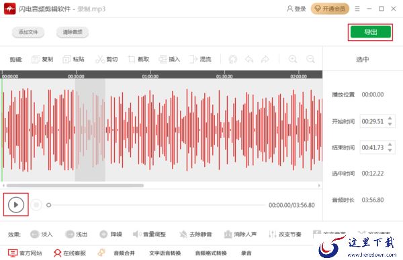Apply the Fade Out (淡出) effect
The image size is (403, 260).
click(x=77, y=234)
